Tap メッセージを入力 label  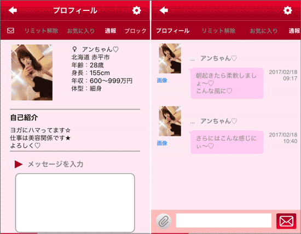coord(56,164)
